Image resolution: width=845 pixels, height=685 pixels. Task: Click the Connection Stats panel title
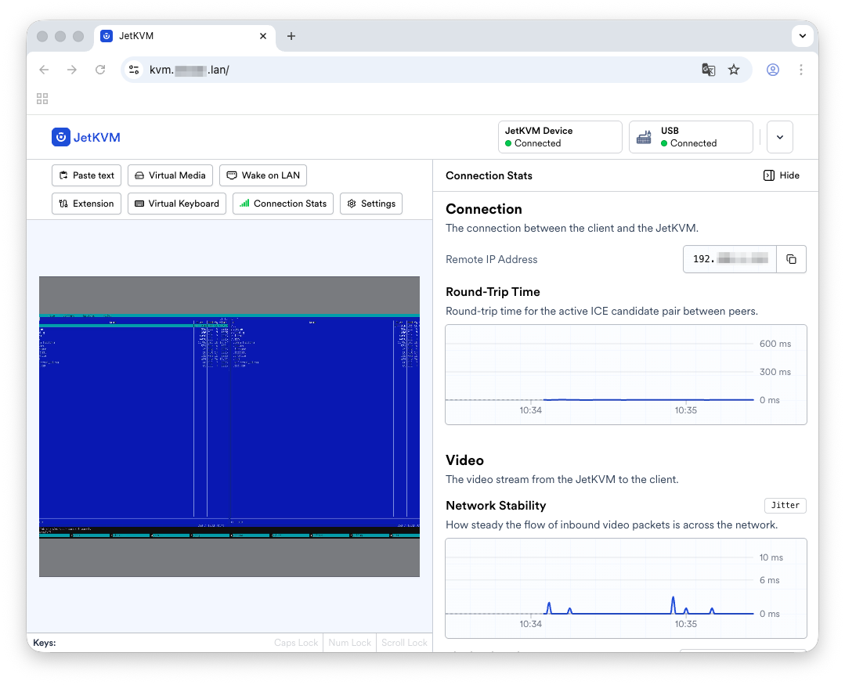[x=489, y=175]
